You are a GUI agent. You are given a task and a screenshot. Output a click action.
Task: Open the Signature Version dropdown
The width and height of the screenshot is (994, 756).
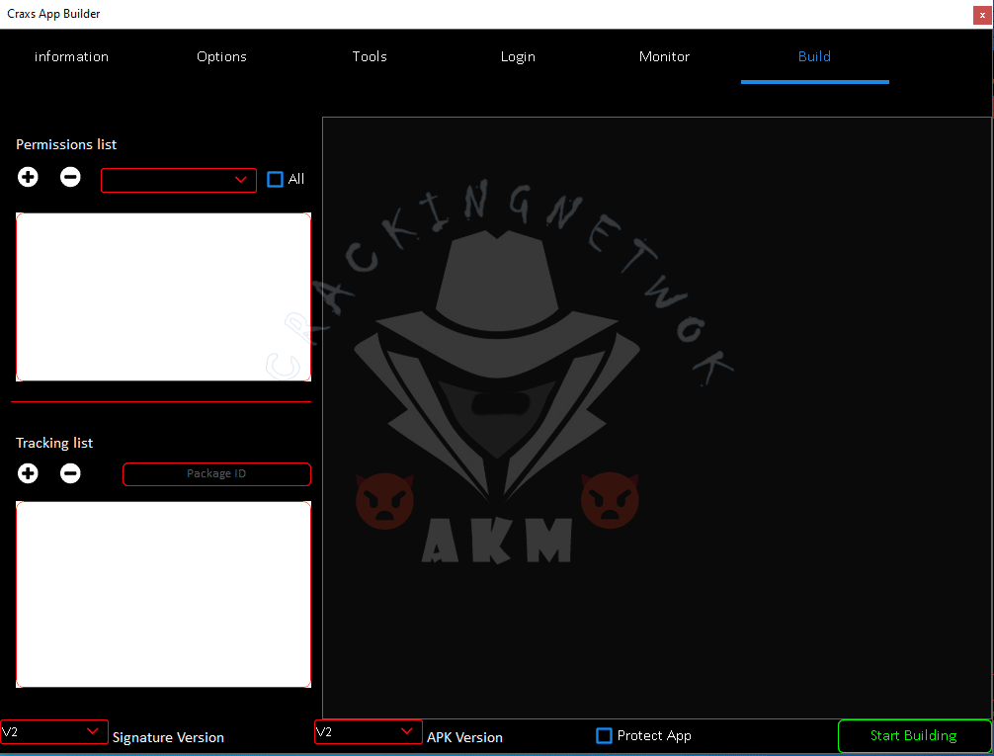[54, 732]
